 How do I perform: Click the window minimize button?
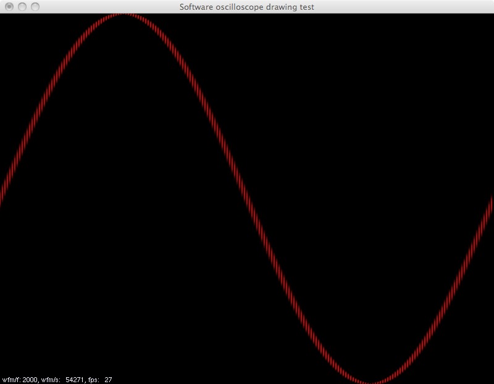22,7
